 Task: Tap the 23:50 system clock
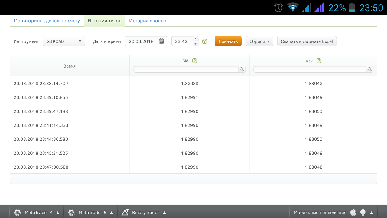click(x=371, y=8)
